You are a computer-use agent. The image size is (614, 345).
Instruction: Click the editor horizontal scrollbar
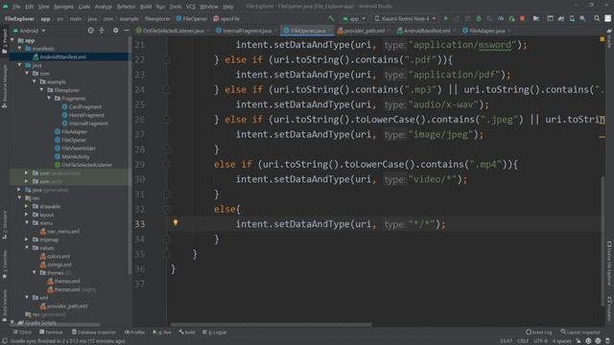[271, 324]
